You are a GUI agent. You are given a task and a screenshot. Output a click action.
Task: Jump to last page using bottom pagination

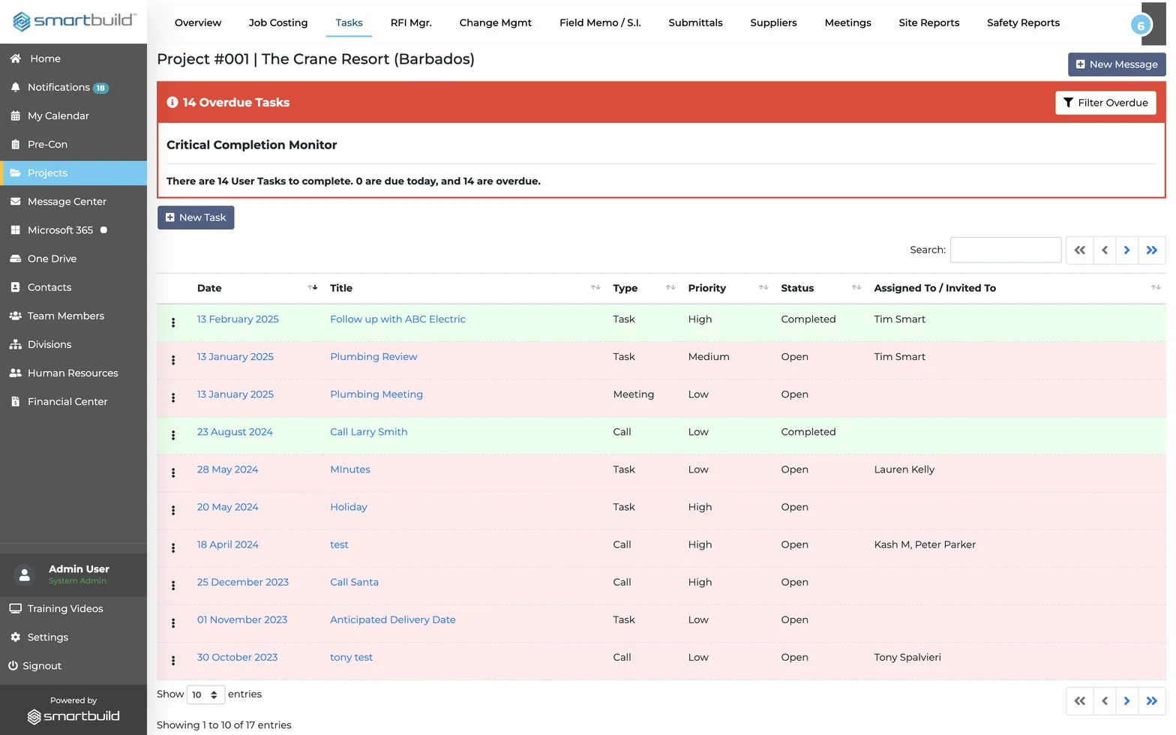(x=1152, y=700)
